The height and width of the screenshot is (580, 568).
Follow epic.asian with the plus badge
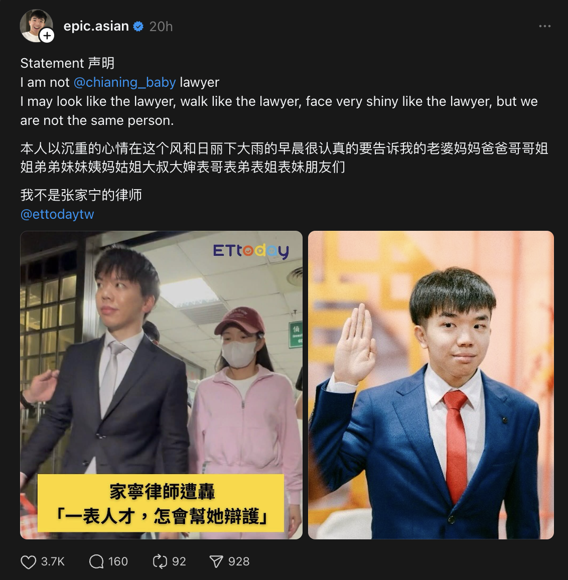click(47, 36)
